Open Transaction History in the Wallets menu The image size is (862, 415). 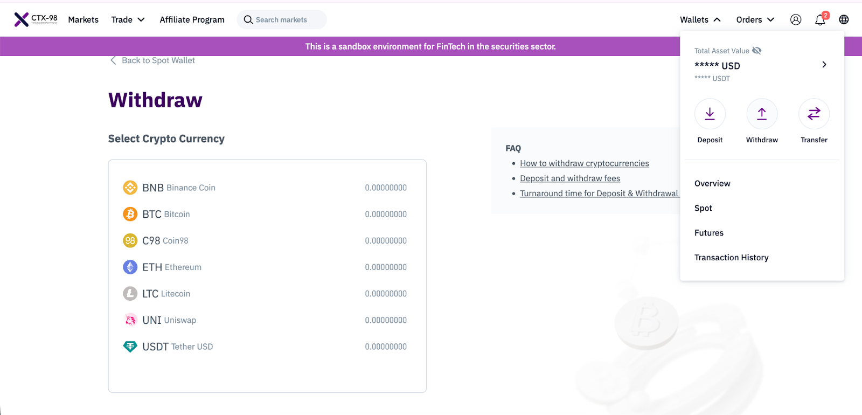click(x=731, y=258)
